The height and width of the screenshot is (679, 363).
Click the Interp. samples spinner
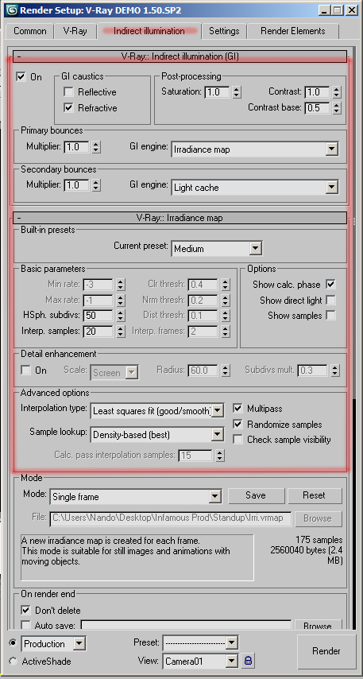[x=121, y=332]
